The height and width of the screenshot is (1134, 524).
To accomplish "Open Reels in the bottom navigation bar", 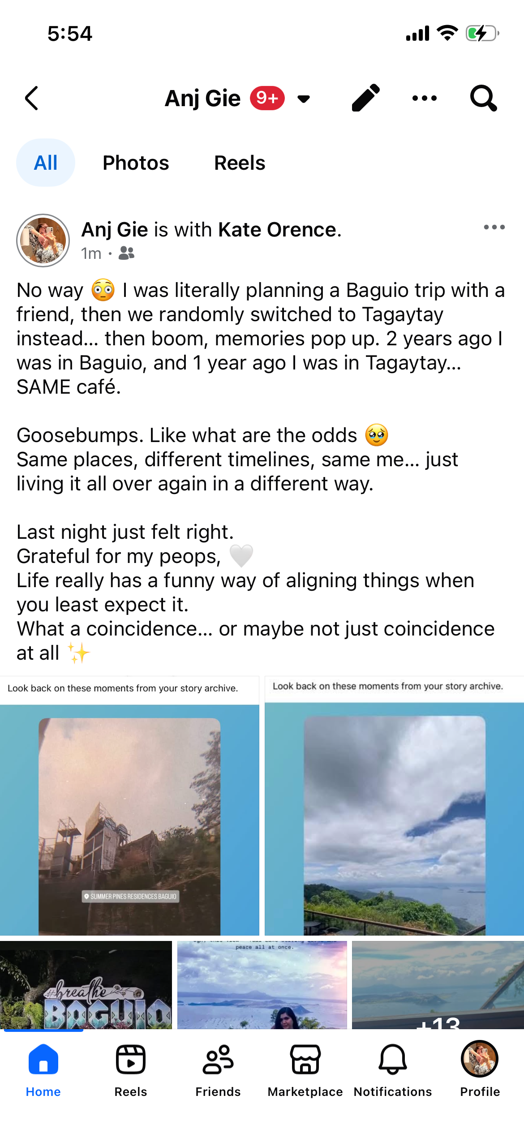I will coord(131,1070).
